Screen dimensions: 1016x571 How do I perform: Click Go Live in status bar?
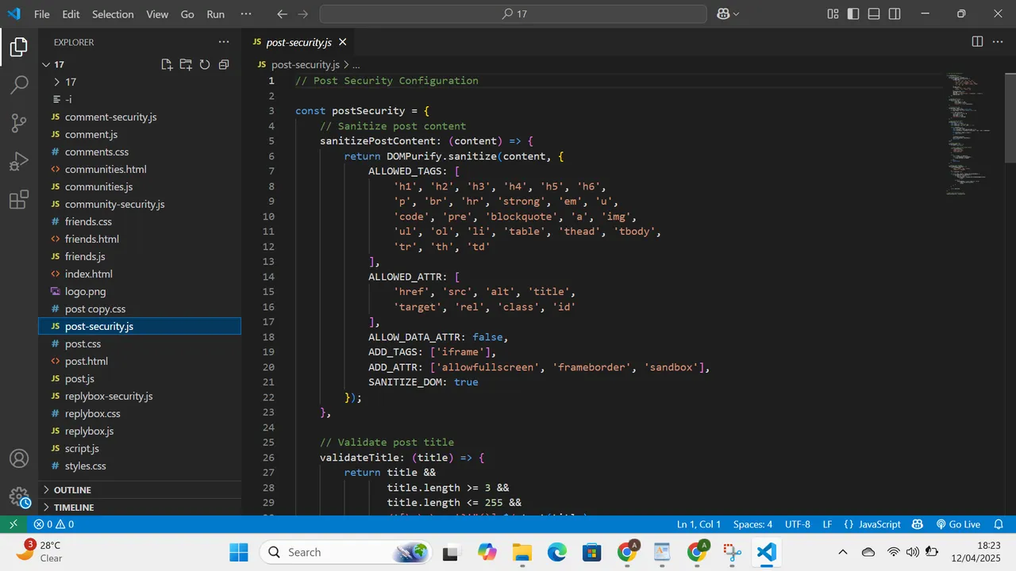click(958, 524)
